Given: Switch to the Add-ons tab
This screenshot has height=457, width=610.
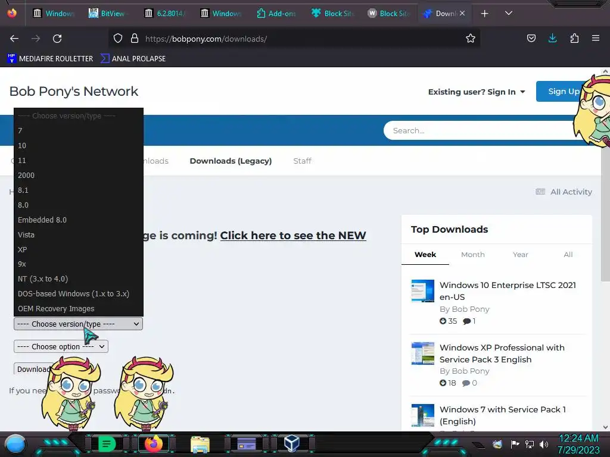Looking at the screenshot, I should (276, 13).
